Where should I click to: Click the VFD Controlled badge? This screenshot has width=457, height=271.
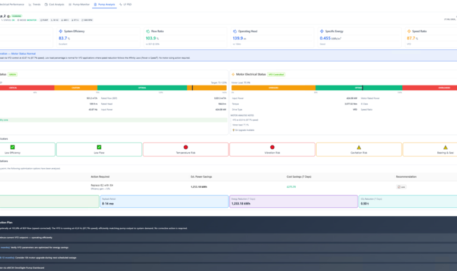pyautogui.click(x=276, y=74)
